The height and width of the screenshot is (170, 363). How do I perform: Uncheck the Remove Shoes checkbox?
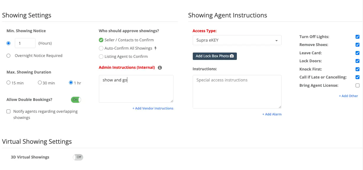tap(357, 45)
